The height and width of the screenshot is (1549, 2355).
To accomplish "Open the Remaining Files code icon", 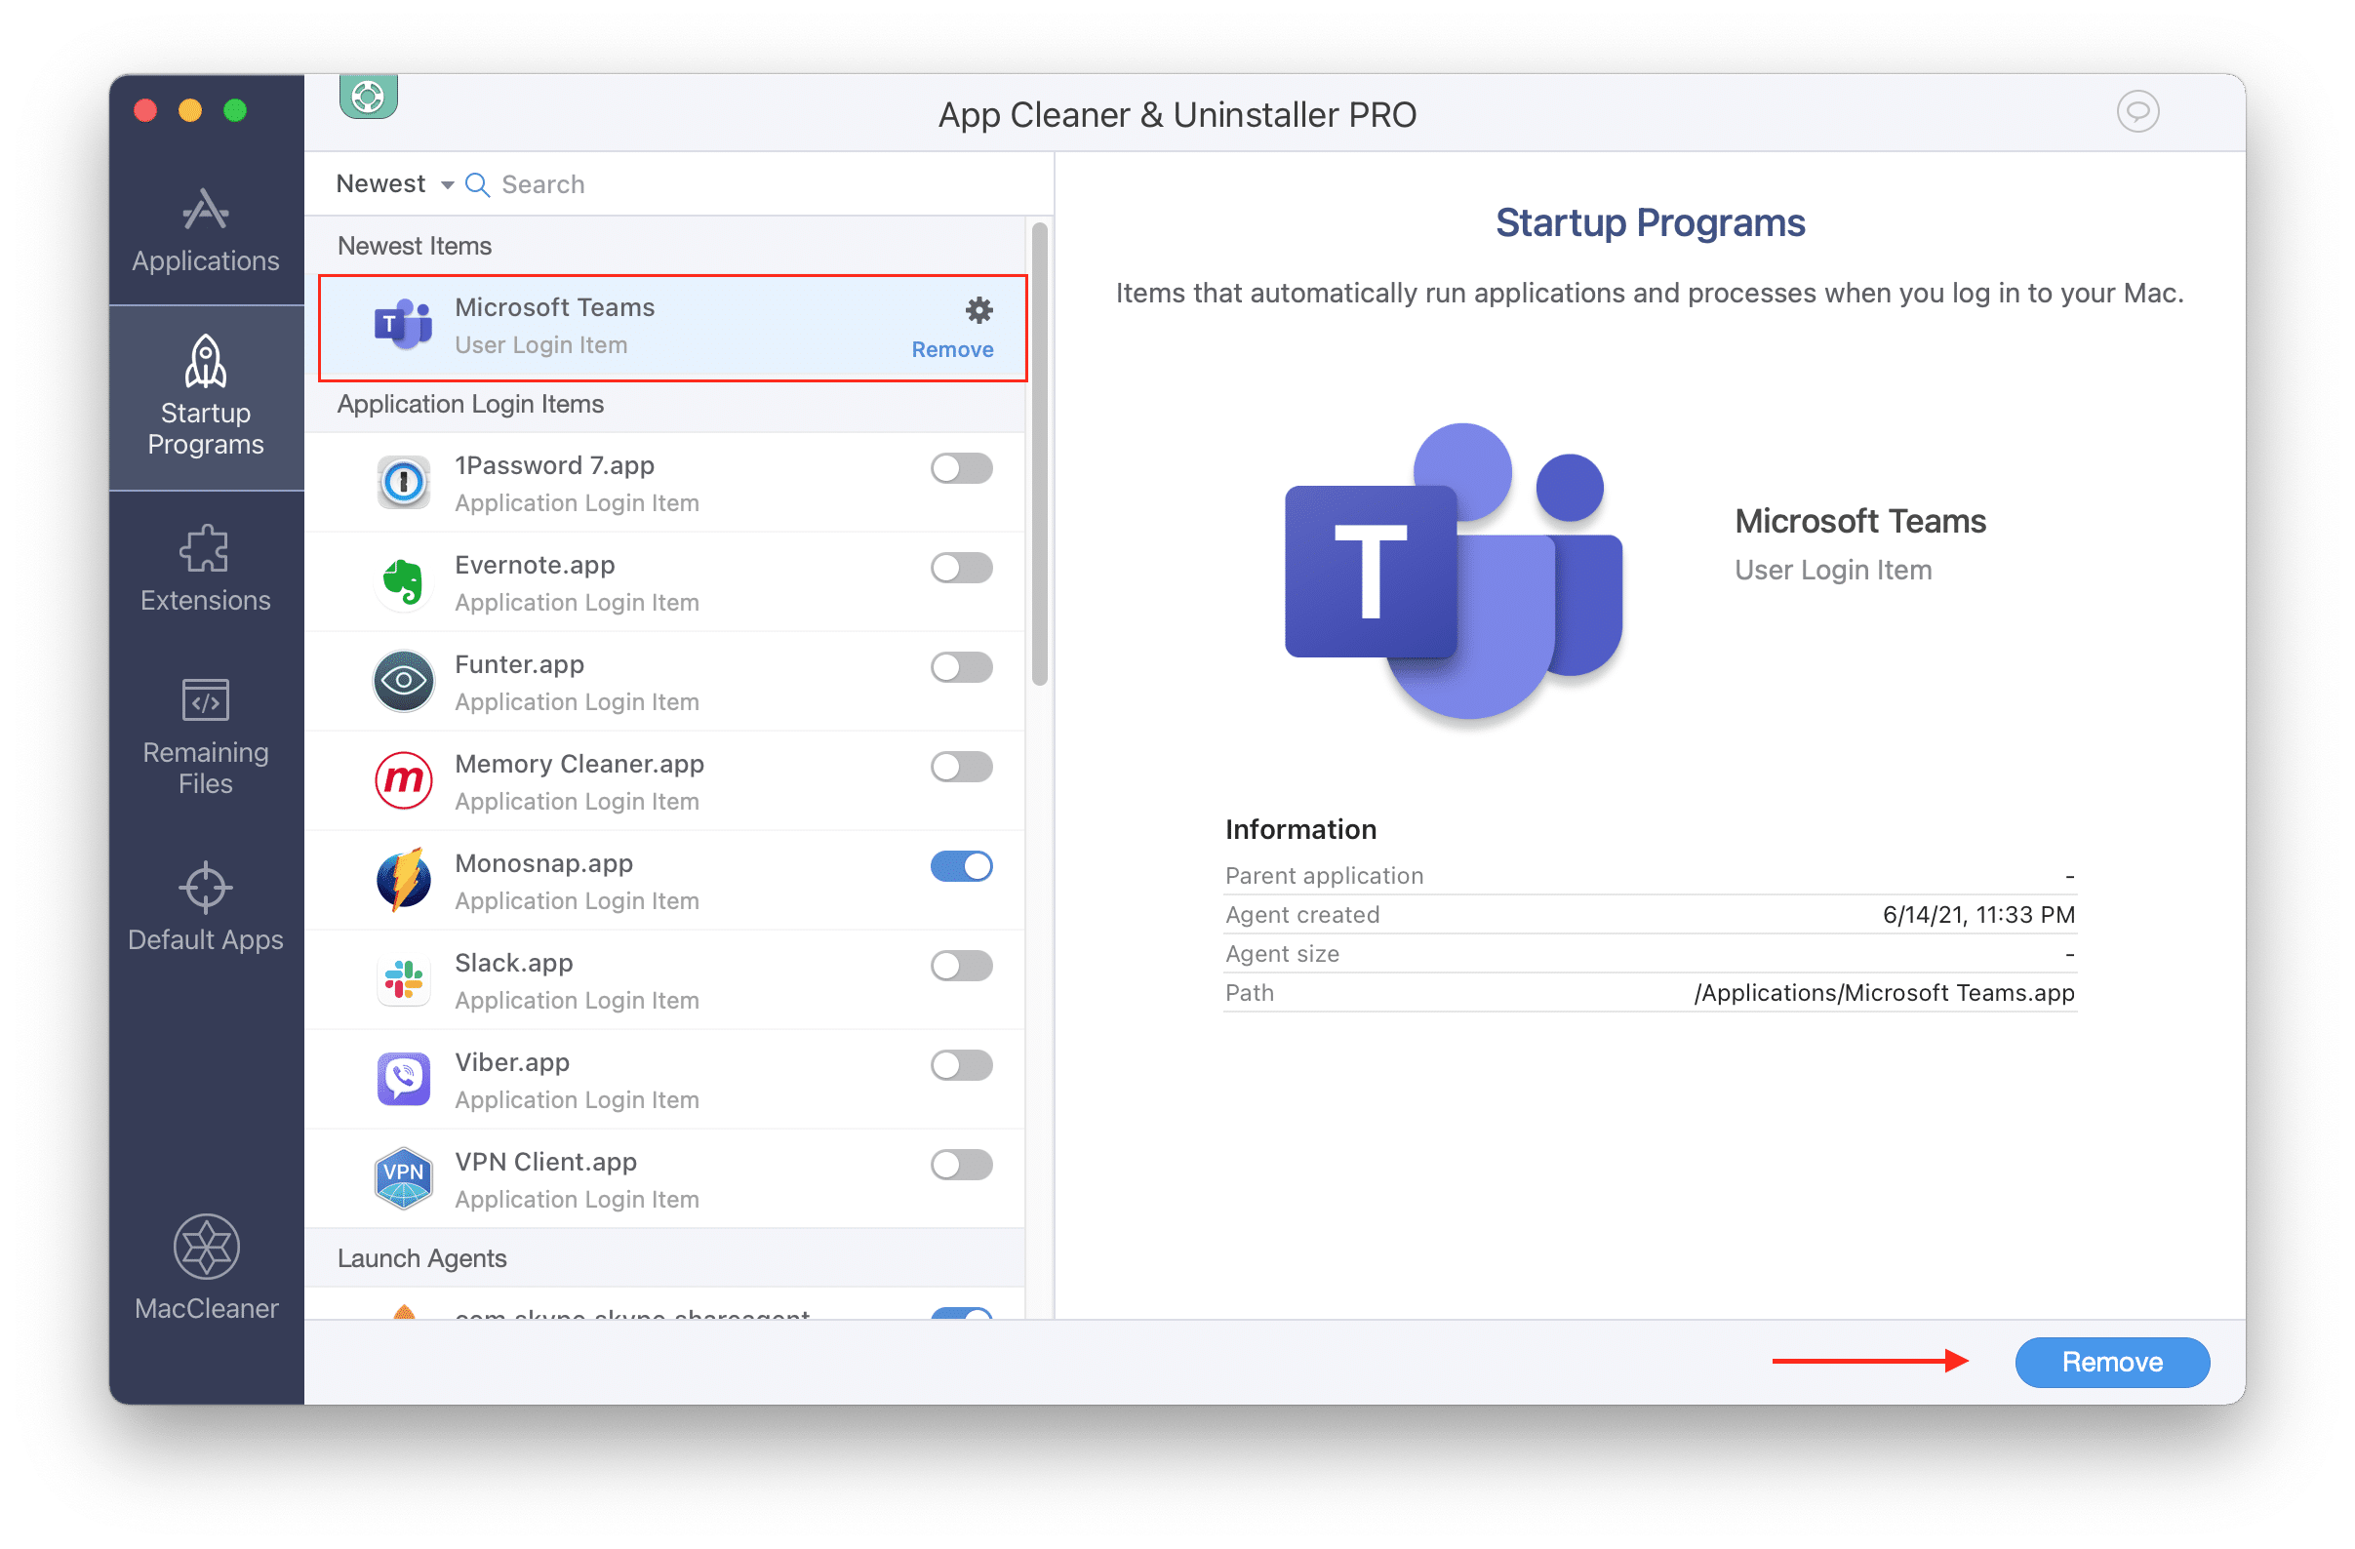I will pos(205,700).
